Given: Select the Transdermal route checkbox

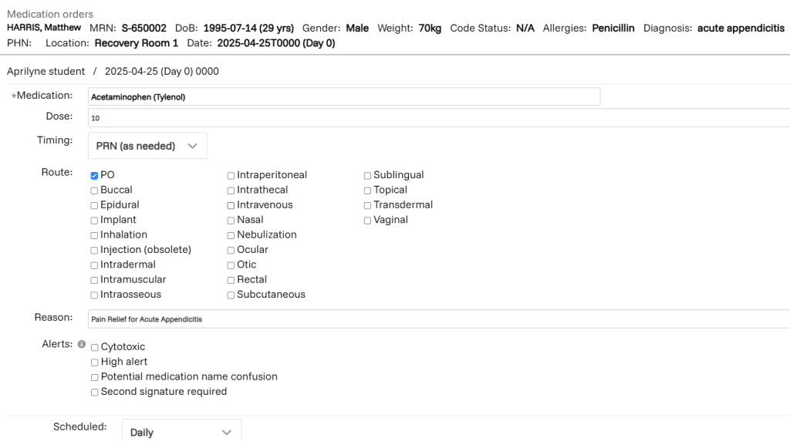Looking at the screenshot, I should 367,205.
